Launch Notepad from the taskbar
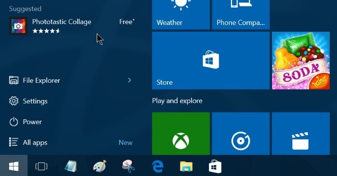 tap(71, 166)
